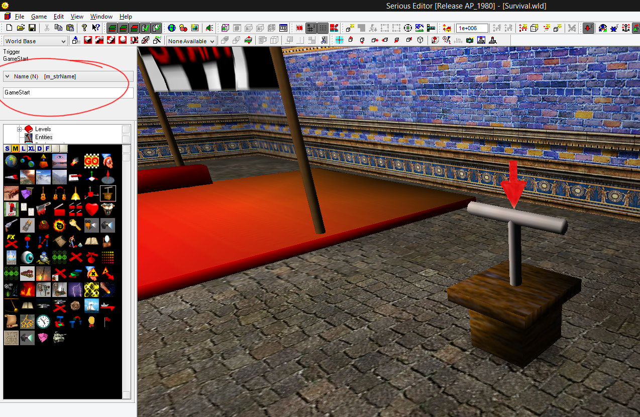
Task: Click the Paste clipboard icon
Action: (70, 28)
